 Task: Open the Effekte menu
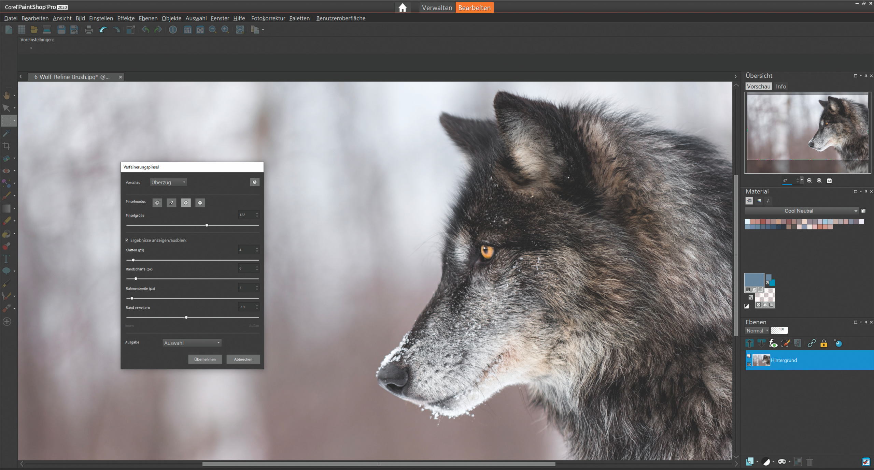point(126,18)
